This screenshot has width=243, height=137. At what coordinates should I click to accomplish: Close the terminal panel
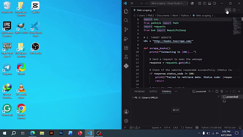[x=239, y=91]
